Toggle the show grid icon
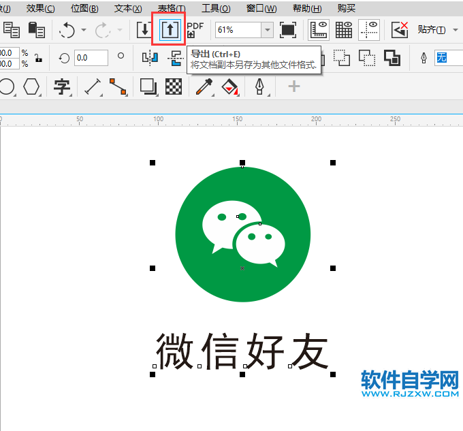The width and height of the screenshot is (463, 431). (x=344, y=30)
